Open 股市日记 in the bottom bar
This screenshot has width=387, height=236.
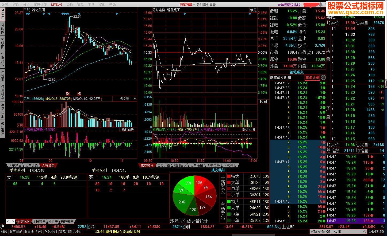(x=16, y=231)
